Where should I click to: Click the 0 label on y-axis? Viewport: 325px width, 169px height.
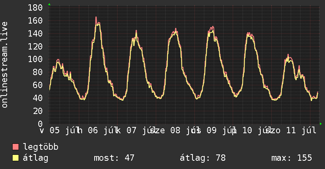point(40,124)
